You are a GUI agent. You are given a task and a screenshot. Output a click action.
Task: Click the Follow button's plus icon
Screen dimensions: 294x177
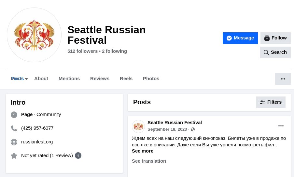[x=267, y=38]
